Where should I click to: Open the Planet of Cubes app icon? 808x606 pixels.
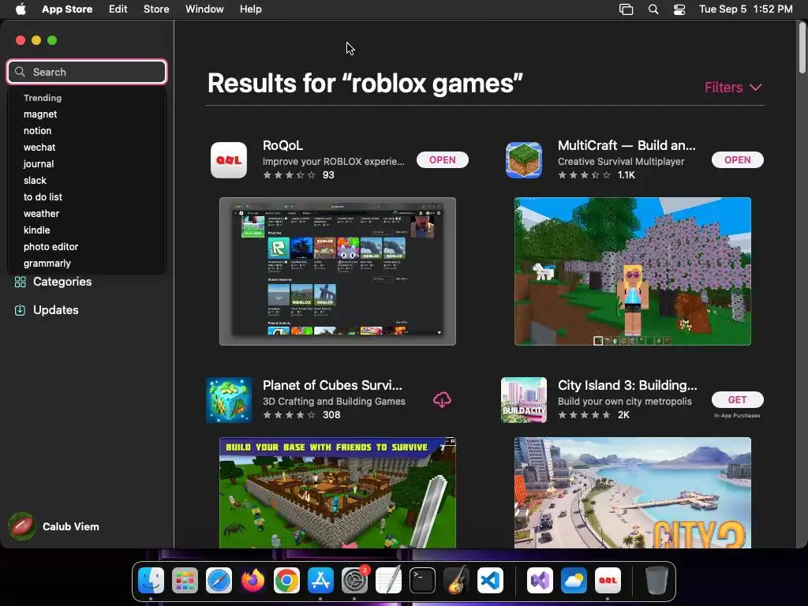229,400
